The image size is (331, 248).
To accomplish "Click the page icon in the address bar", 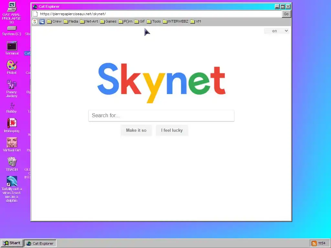I will pyautogui.click(x=35, y=14).
